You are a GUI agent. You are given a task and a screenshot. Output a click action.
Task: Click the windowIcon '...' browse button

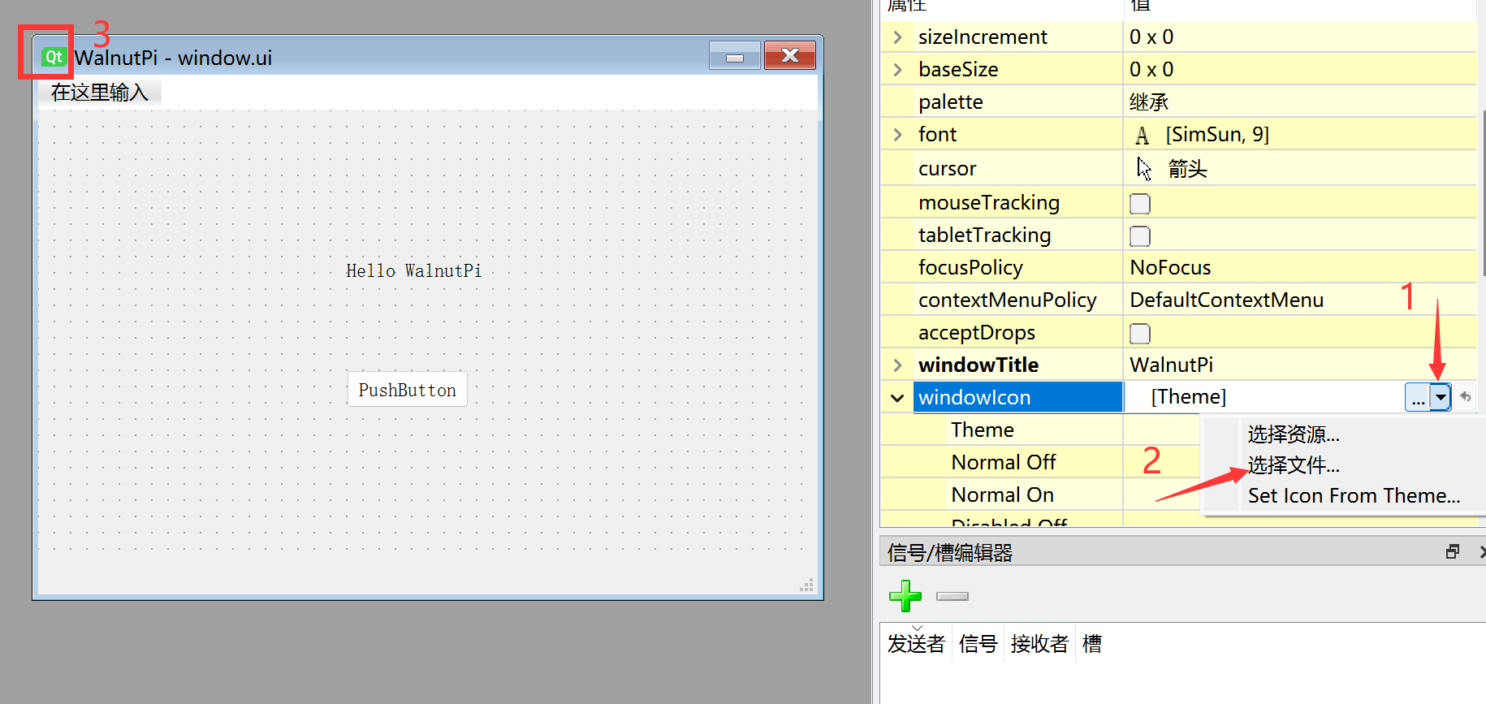tap(1418, 397)
